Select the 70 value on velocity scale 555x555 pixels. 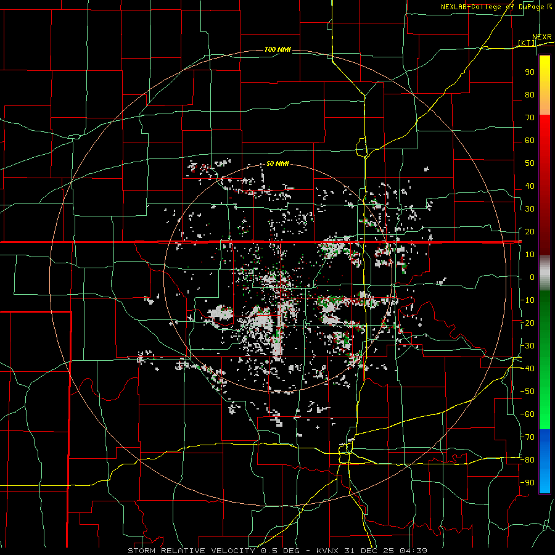530,118
